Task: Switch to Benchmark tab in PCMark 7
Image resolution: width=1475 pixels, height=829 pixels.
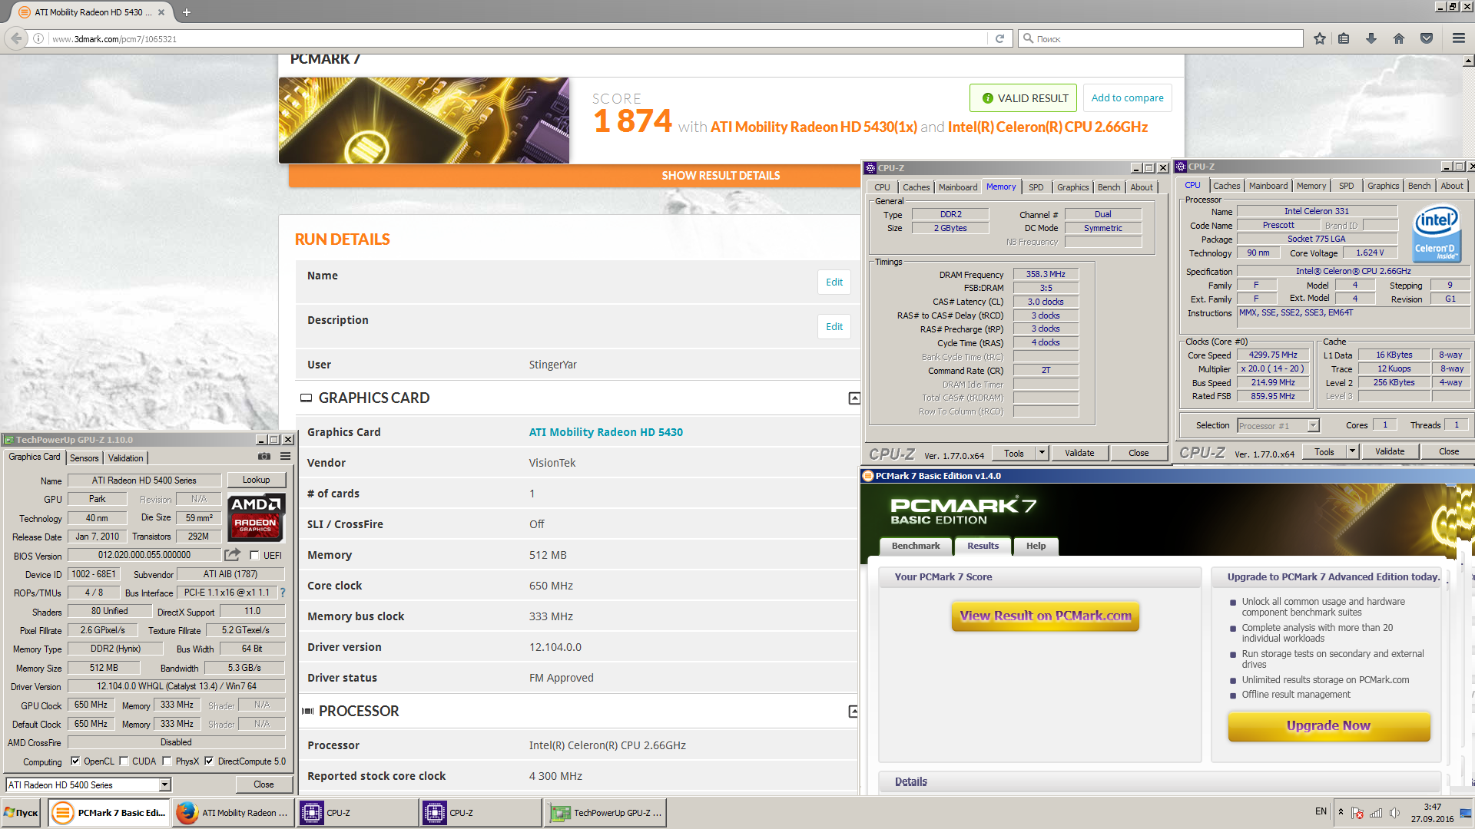Action: tap(916, 546)
